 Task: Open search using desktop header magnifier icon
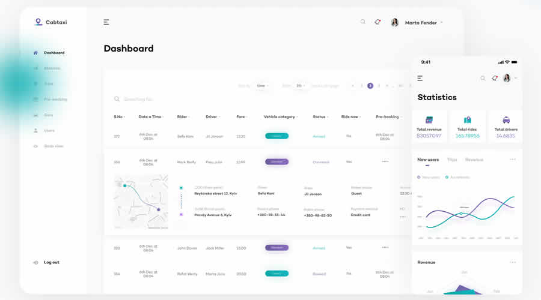(x=362, y=22)
